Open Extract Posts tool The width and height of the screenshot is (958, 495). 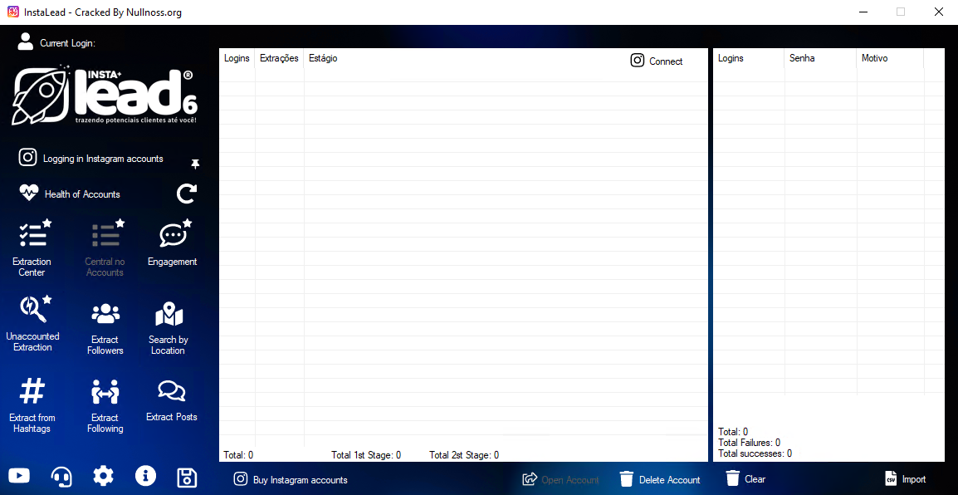(x=172, y=401)
